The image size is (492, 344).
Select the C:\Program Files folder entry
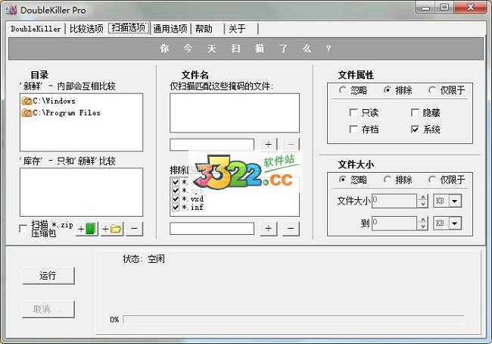(61, 112)
